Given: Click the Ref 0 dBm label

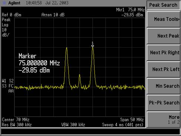Looking at the screenshot, I should click(x=11, y=15).
